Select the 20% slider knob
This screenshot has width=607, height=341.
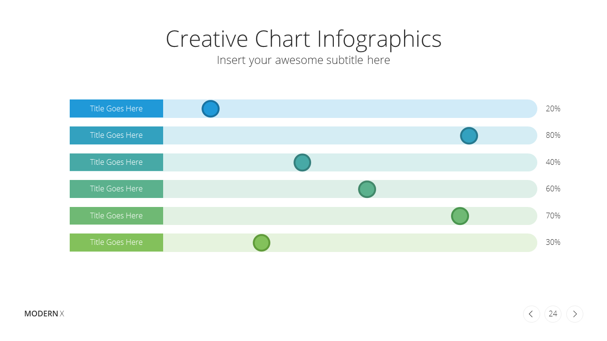pyautogui.click(x=211, y=109)
